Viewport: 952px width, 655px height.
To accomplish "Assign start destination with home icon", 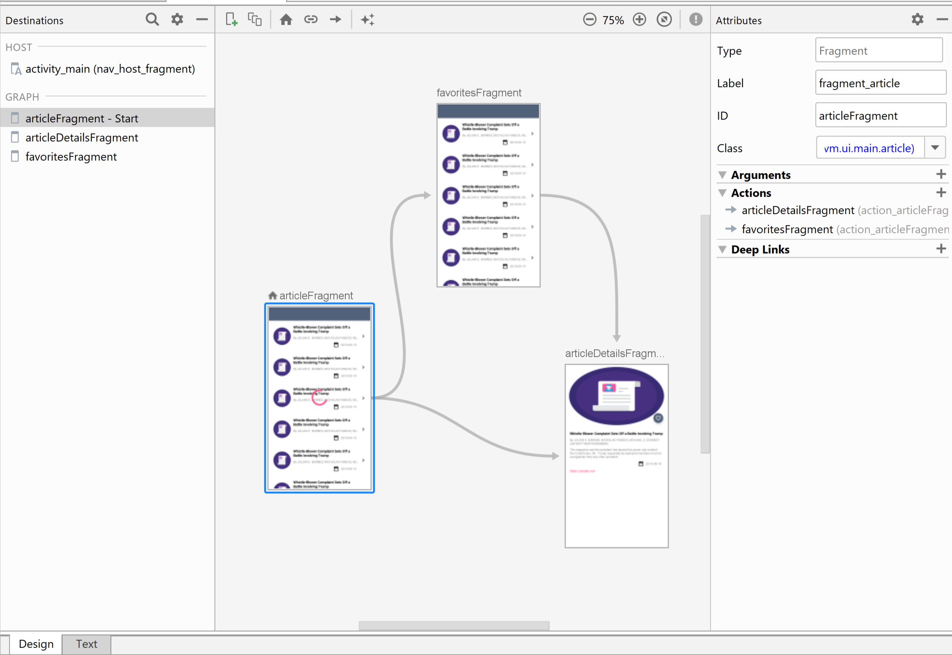I will pos(286,19).
